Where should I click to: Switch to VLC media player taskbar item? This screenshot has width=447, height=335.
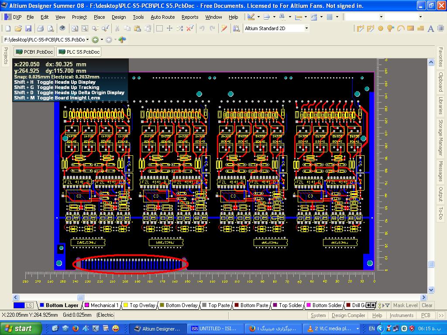[x=331, y=328]
